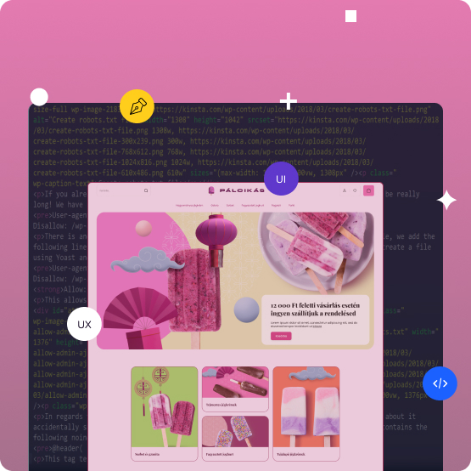
Task: Open the Gelato navigation item
Action: (x=215, y=205)
